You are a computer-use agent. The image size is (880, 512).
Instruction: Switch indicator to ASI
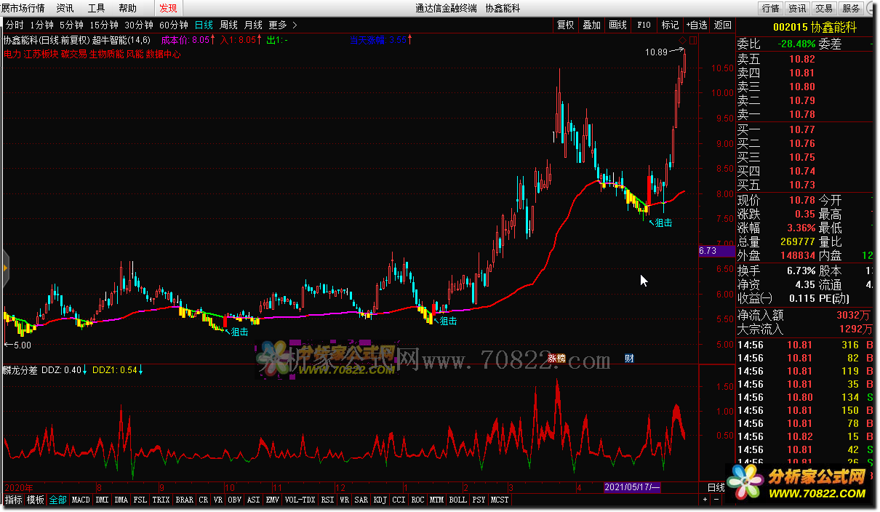[x=253, y=500]
